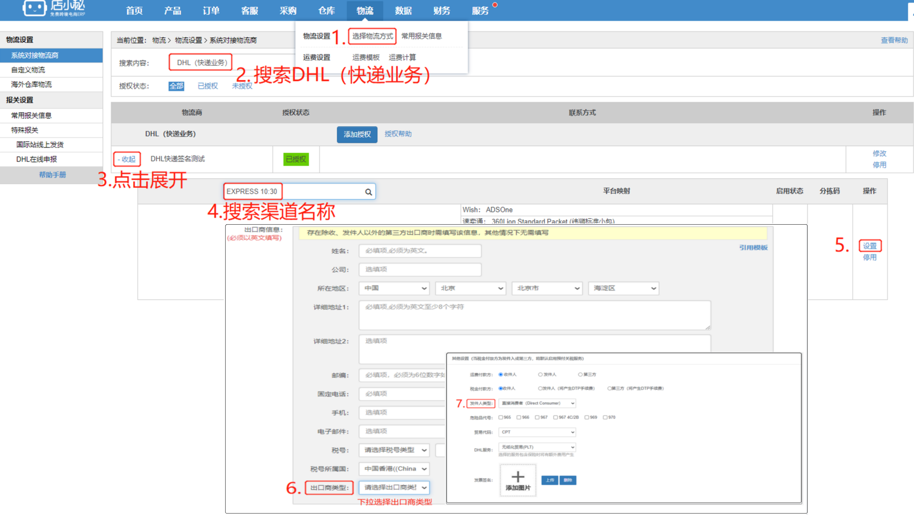Open the 请选择出口商类型 dropdown
Image resolution: width=914 pixels, height=515 pixels.
click(x=394, y=488)
